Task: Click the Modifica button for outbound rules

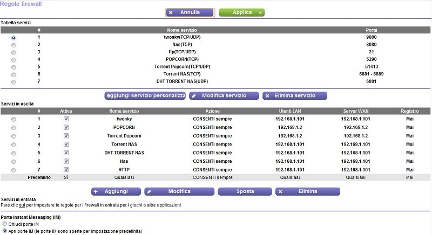Action: [179, 191]
